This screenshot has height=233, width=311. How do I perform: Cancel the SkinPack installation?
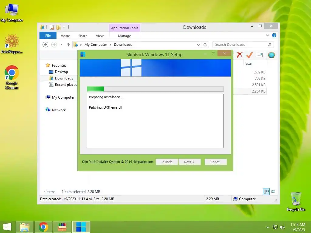point(216,162)
